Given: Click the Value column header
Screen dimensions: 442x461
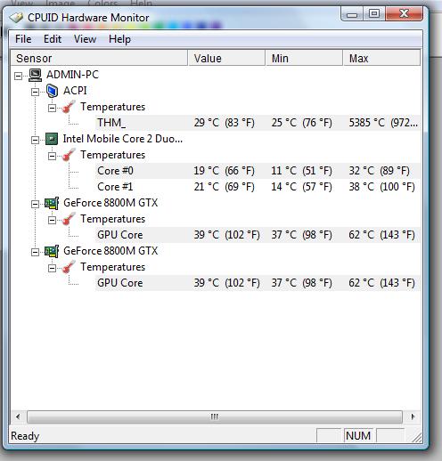Looking at the screenshot, I should (x=226, y=58).
